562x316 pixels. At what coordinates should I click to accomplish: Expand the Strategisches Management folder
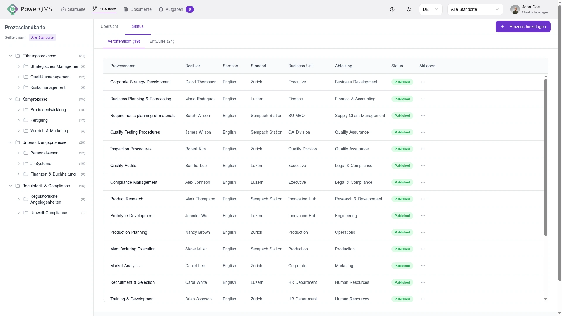[x=19, y=66]
